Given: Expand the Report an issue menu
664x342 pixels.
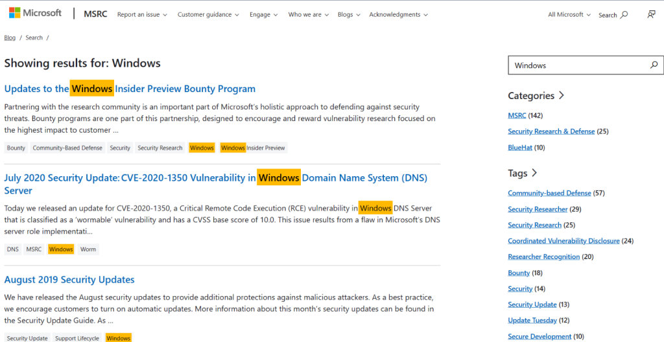Looking at the screenshot, I should click(142, 14).
